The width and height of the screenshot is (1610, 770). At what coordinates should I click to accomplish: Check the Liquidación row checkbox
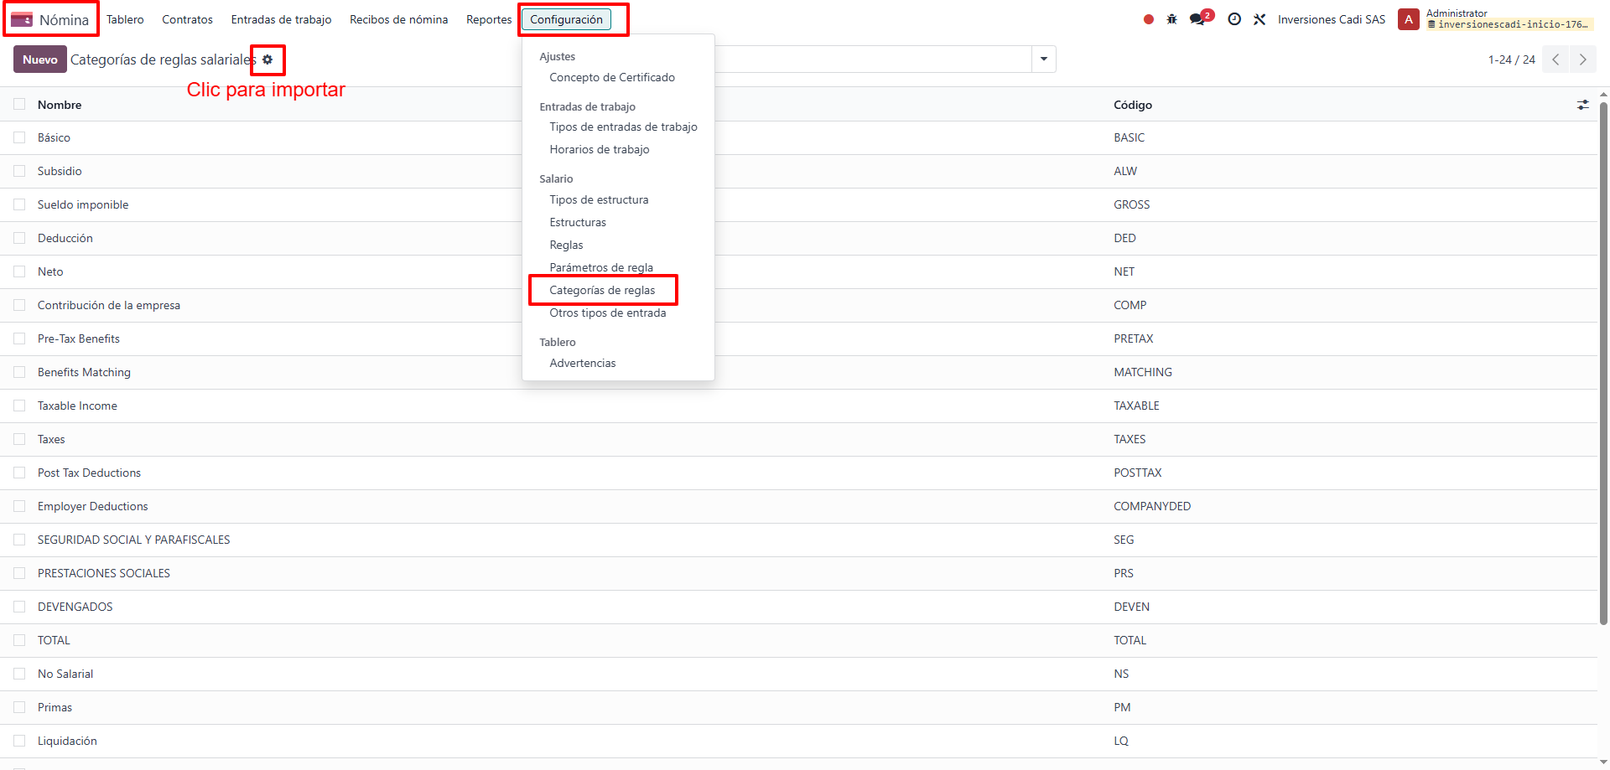pos(19,741)
